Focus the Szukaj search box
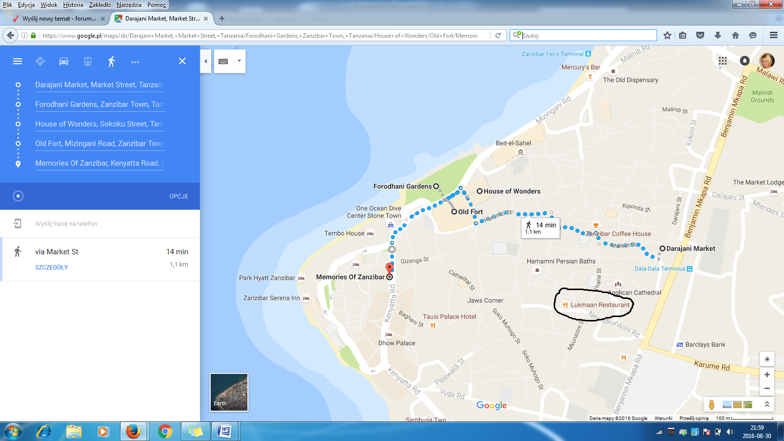 (583, 35)
